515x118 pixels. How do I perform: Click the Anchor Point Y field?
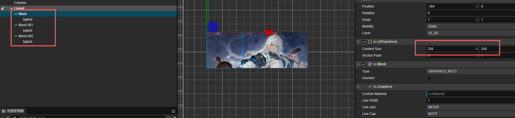[x=497, y=56]
